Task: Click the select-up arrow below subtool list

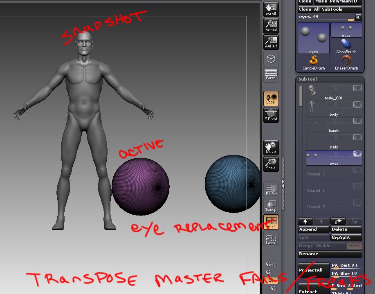Action: 305,222
